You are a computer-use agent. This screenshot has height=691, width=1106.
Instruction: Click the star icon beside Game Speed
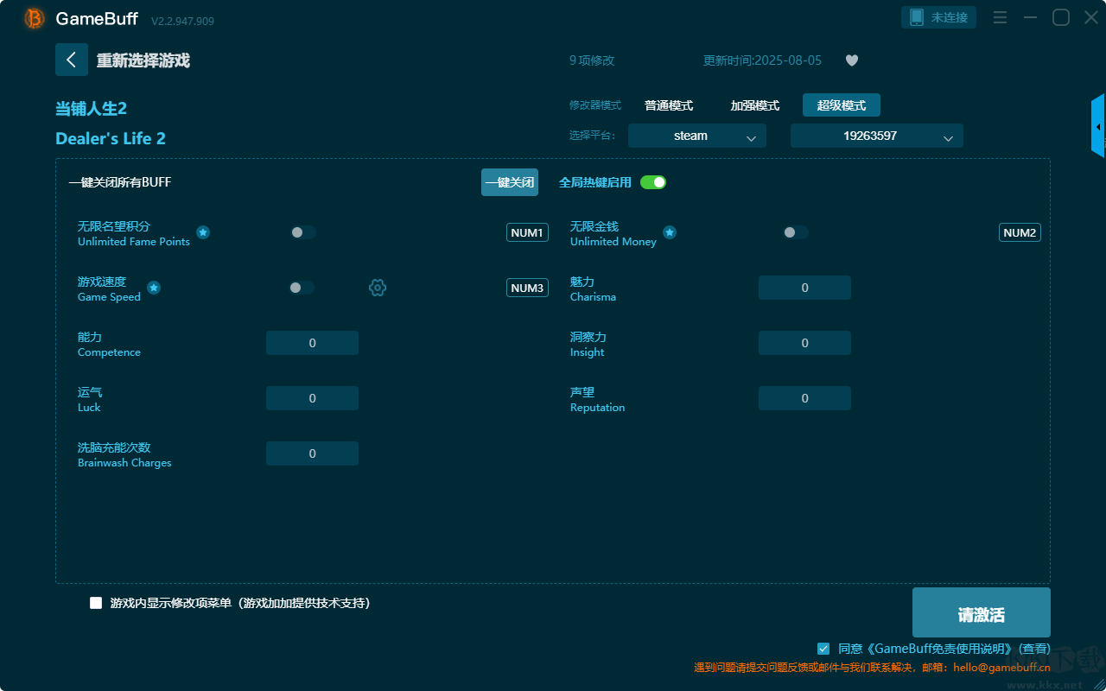(x=154, y=288)
